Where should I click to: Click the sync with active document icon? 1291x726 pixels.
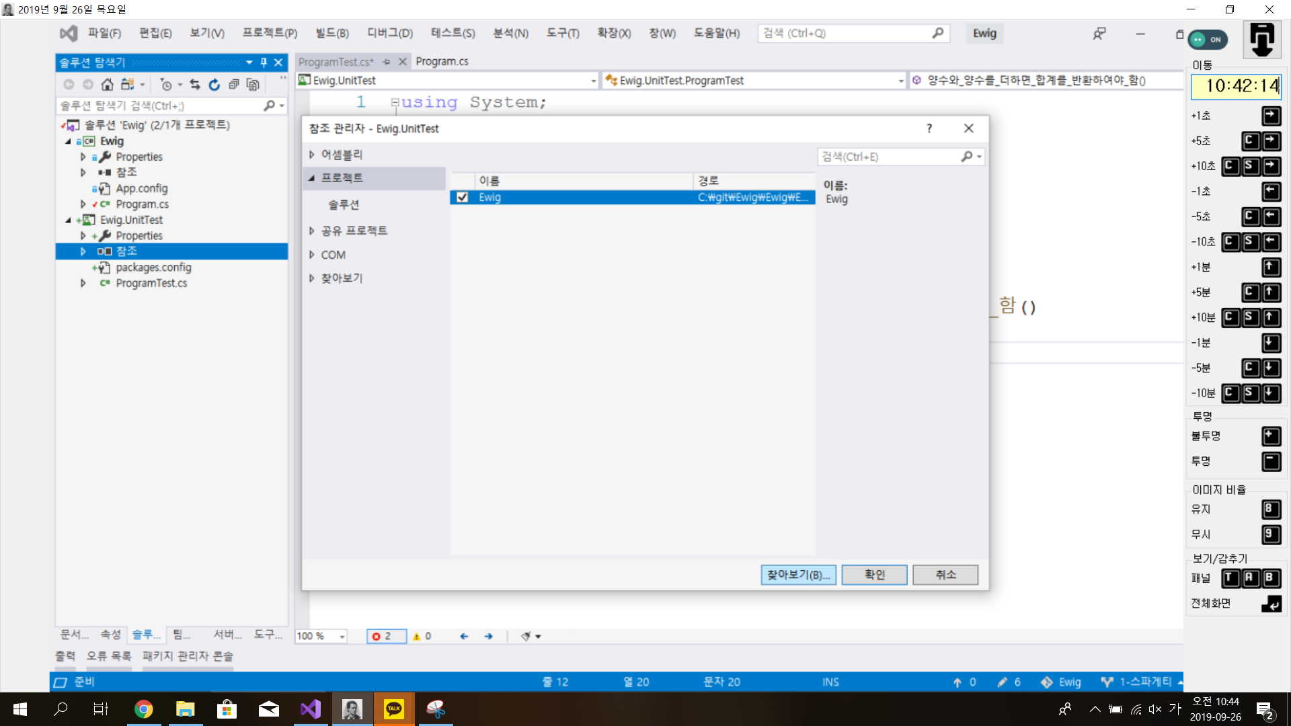[x=195, y=84]
